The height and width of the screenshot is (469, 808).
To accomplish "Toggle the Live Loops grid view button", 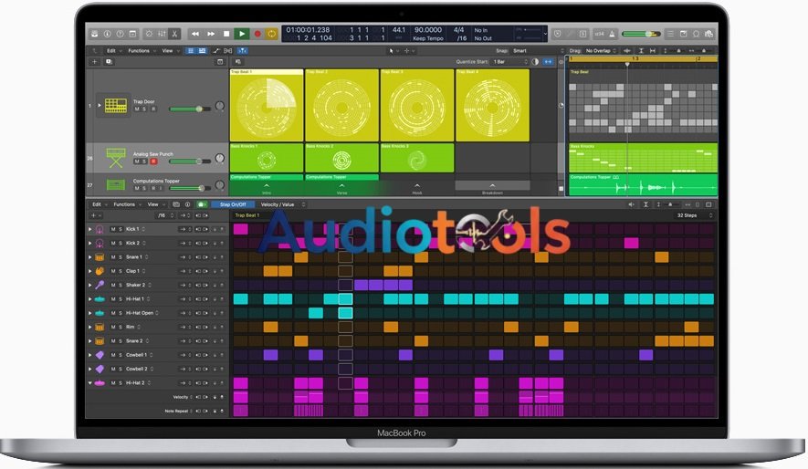I will click(x=191, y=51).
